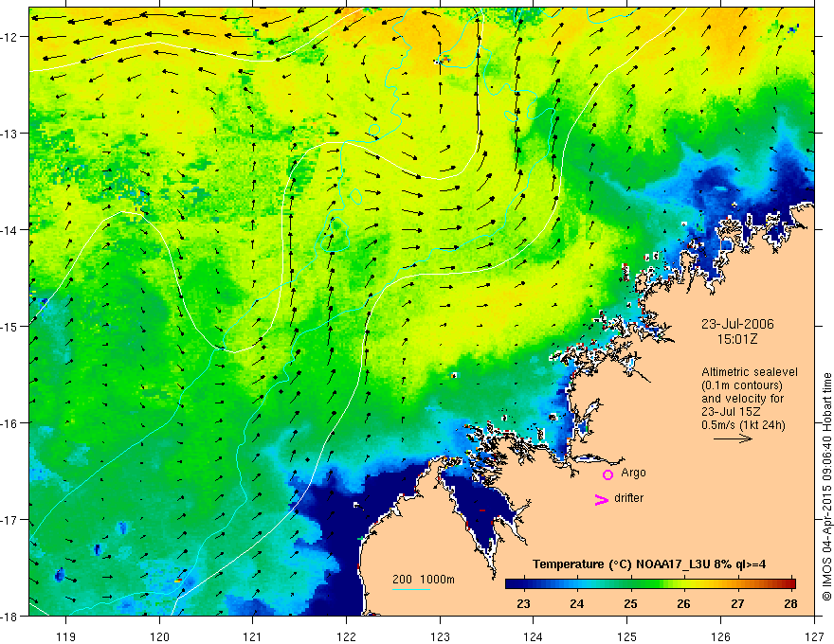The width and height of the screenshot is (834, 644).
Task: Click the latitude -15 axis label
Action: tap(9, 326)
